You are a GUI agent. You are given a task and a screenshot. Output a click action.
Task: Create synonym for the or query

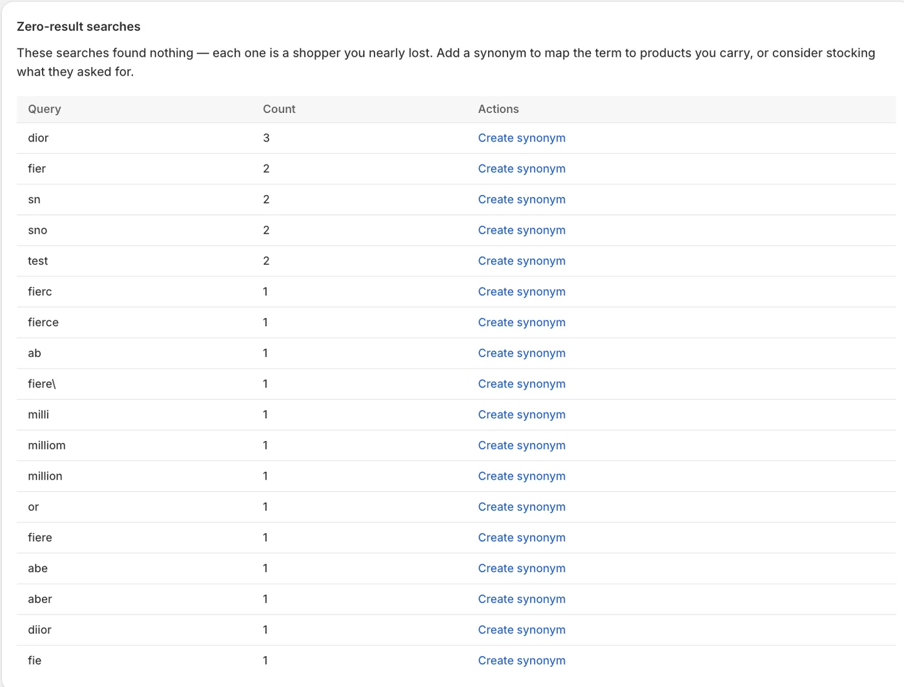click(x=522, y=507)
